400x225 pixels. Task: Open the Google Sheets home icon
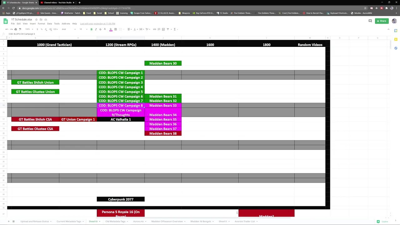click(x=6, y=21)
